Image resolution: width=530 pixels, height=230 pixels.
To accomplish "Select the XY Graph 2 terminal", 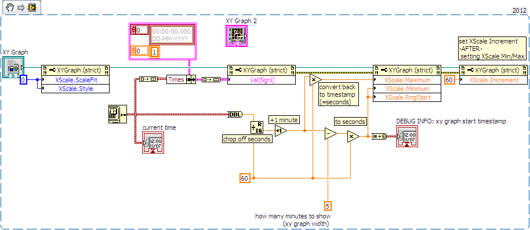I will pos(237,36).
